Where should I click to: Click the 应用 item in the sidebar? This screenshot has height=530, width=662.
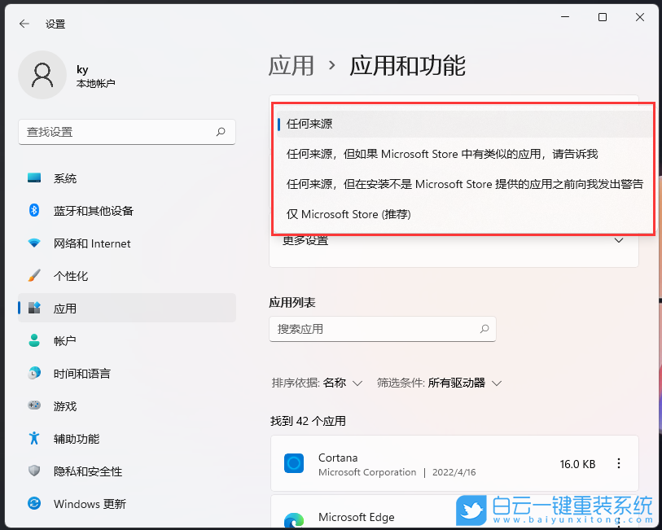point(61,309)
